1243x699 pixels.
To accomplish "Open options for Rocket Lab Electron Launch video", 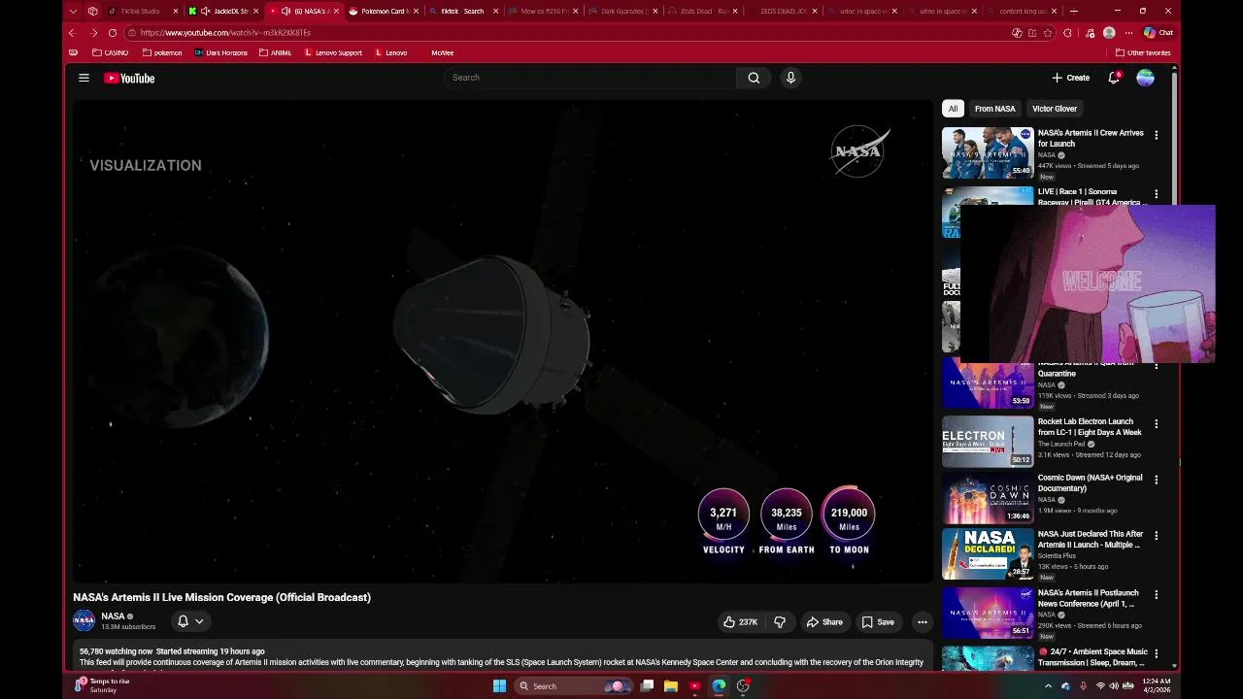I will (1156, 424).
